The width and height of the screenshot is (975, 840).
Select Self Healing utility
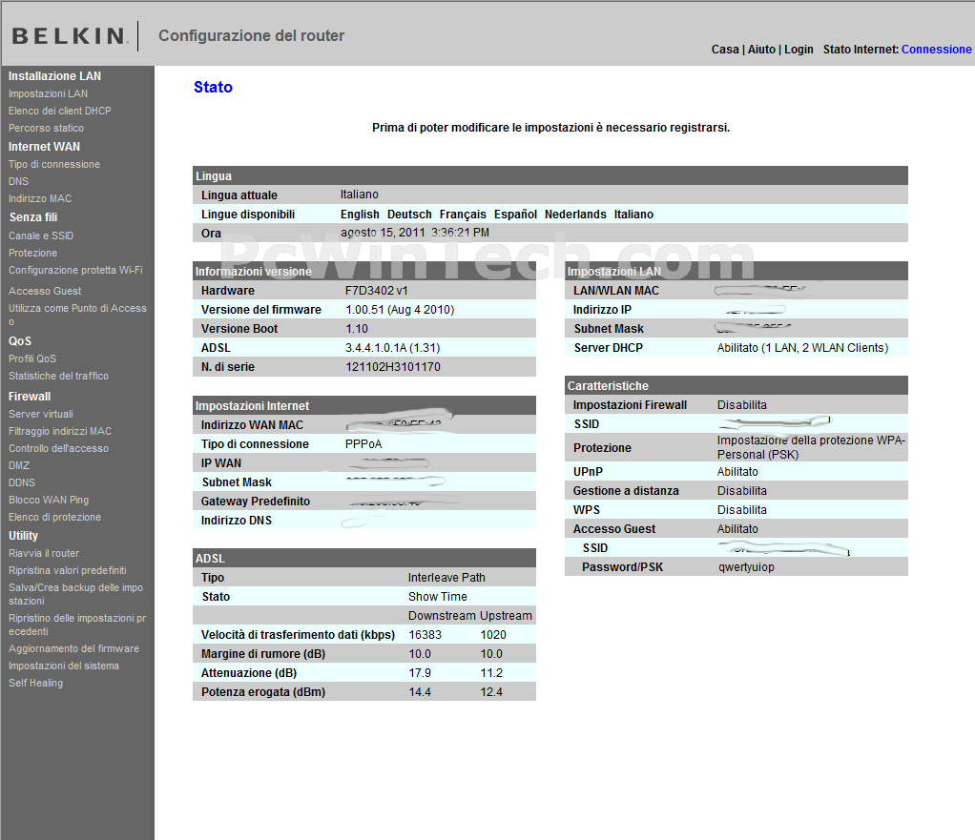pos(35,683)
